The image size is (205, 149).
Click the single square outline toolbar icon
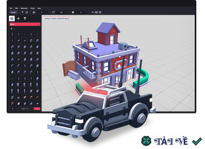27,12
